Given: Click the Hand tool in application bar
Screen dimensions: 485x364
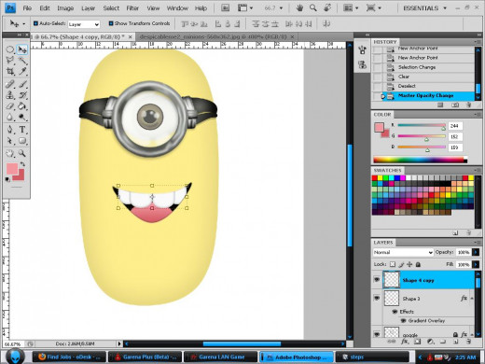Looking at the screenshot, I should 299,8.
